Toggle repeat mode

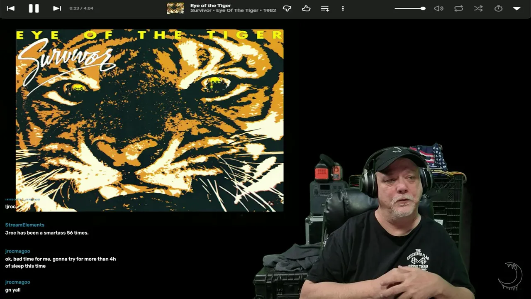click(x=458, y=8)
